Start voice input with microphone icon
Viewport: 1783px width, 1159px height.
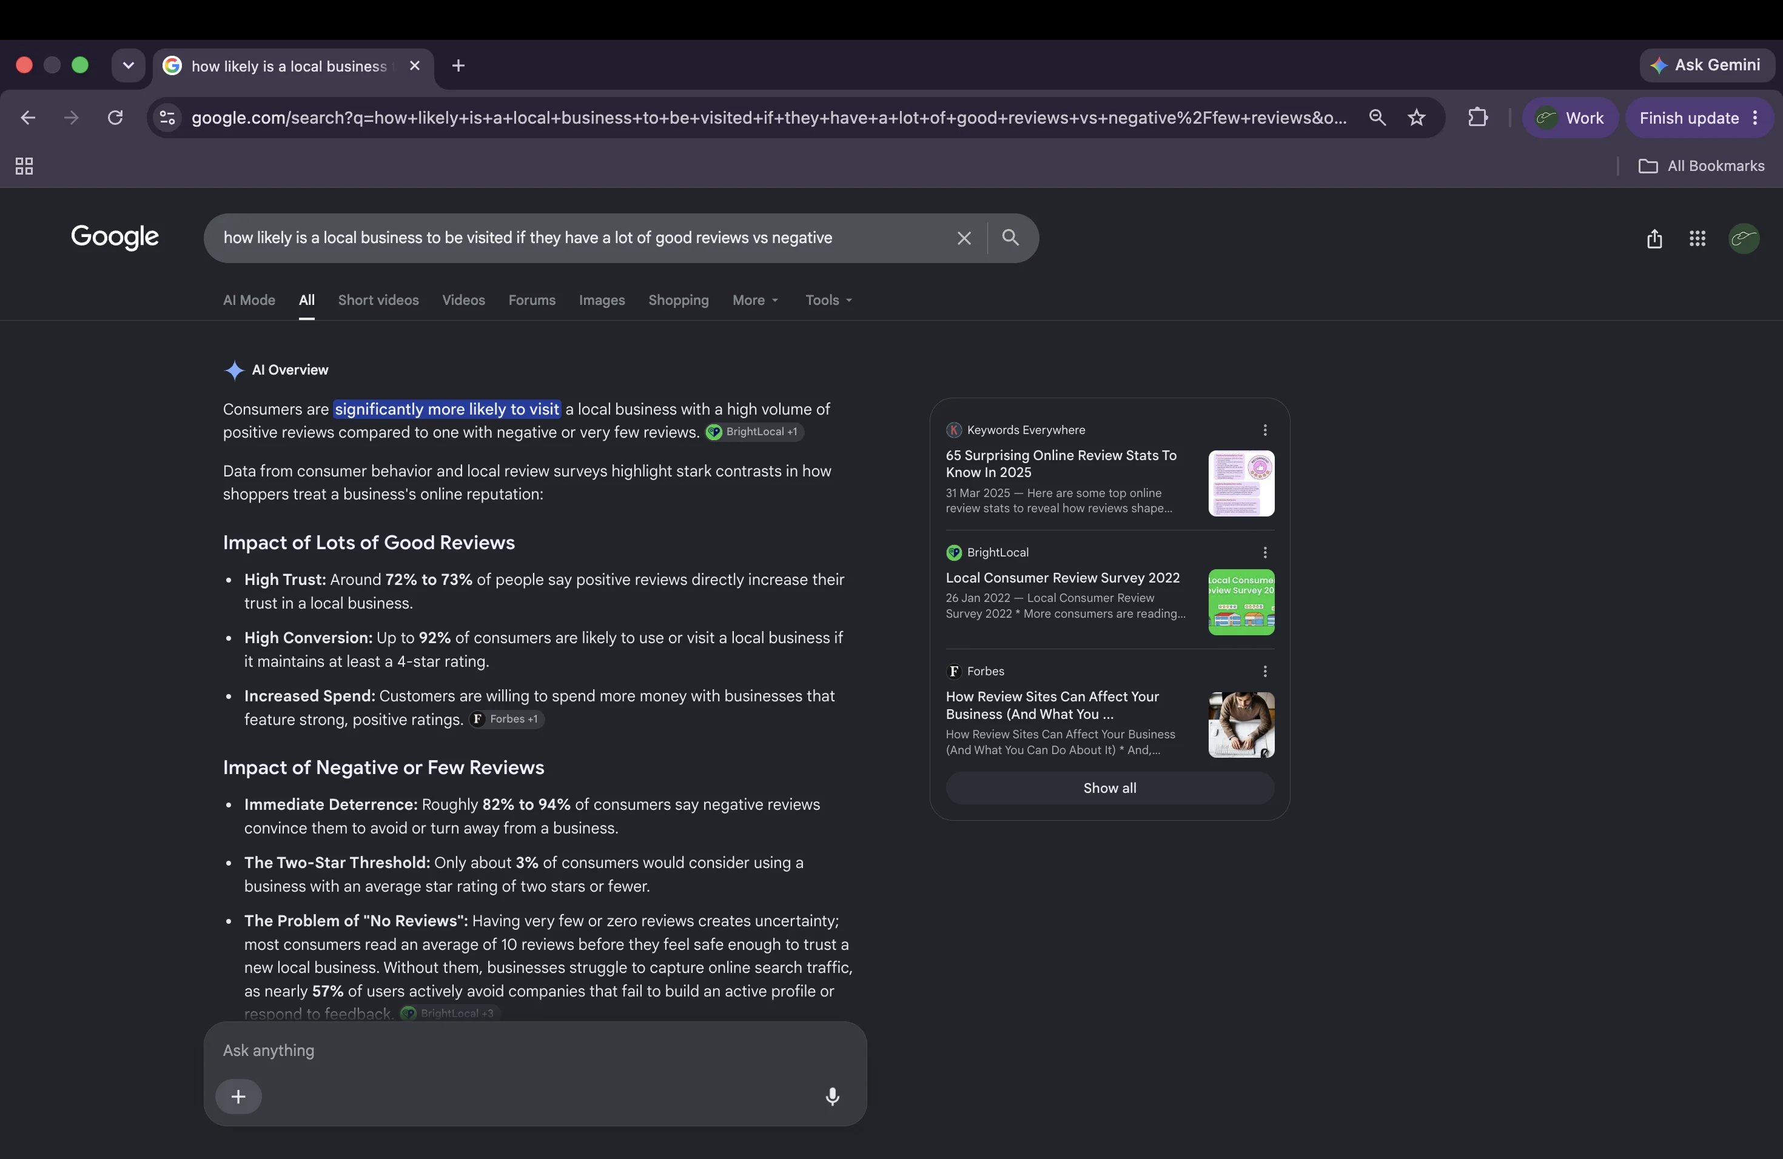831,1096
